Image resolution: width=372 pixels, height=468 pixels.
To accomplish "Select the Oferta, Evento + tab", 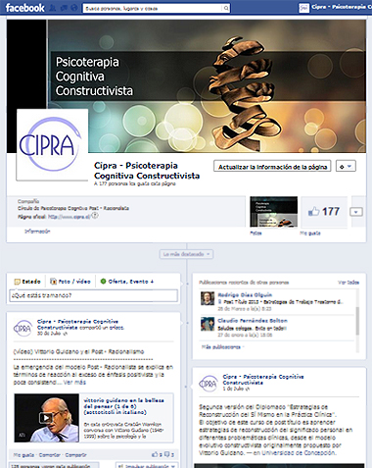I will click(x=126, y=282).
